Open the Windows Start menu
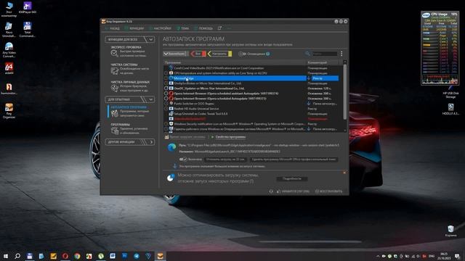The width and height of the screenshot is (465, 261). pos(6,256)
